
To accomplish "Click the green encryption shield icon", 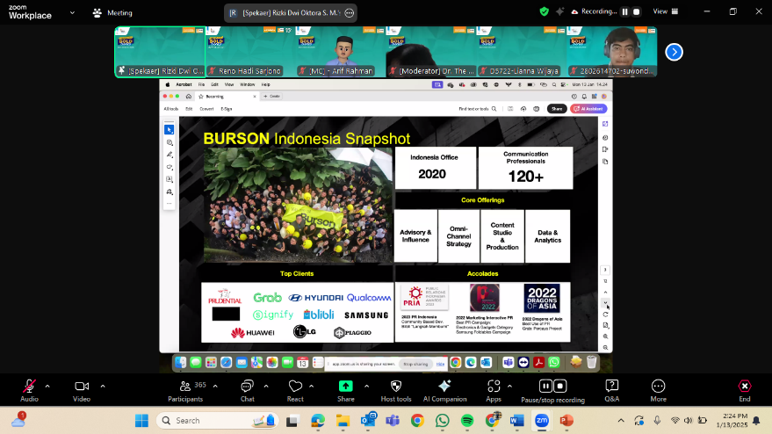I will click(x=544, y=11).
